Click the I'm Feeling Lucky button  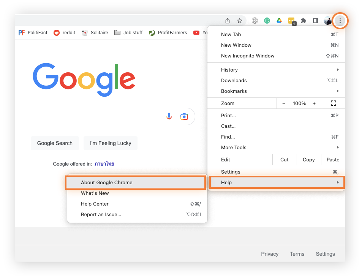[110, 143]
